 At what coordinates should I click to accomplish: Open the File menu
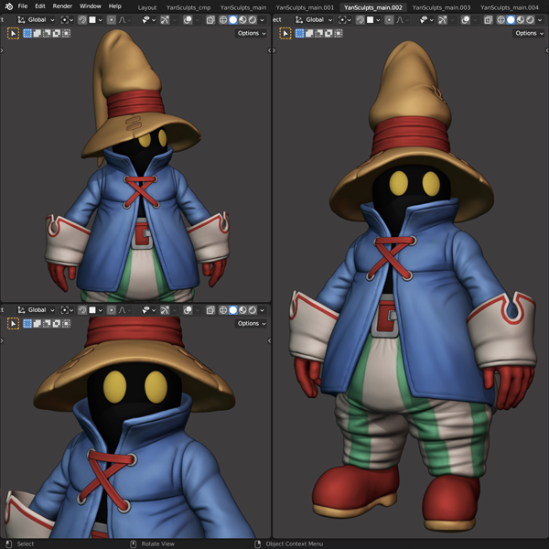[x=23, y=6]
